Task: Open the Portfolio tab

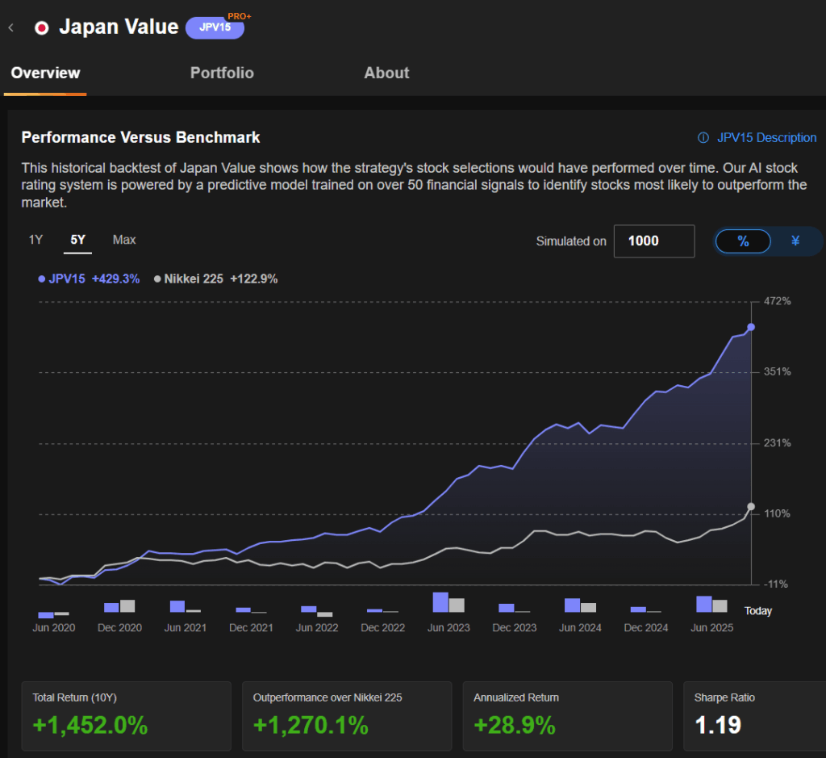Action: [222, 73]
